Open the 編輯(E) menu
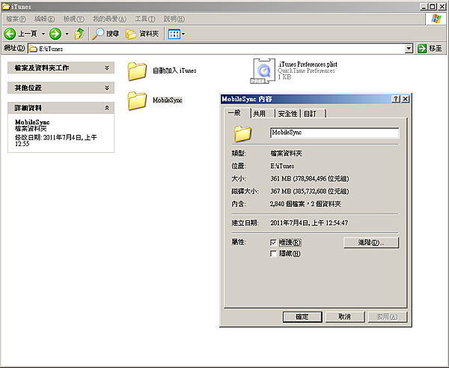The width and height of the screenshot is (449, 368). [44, 19]
